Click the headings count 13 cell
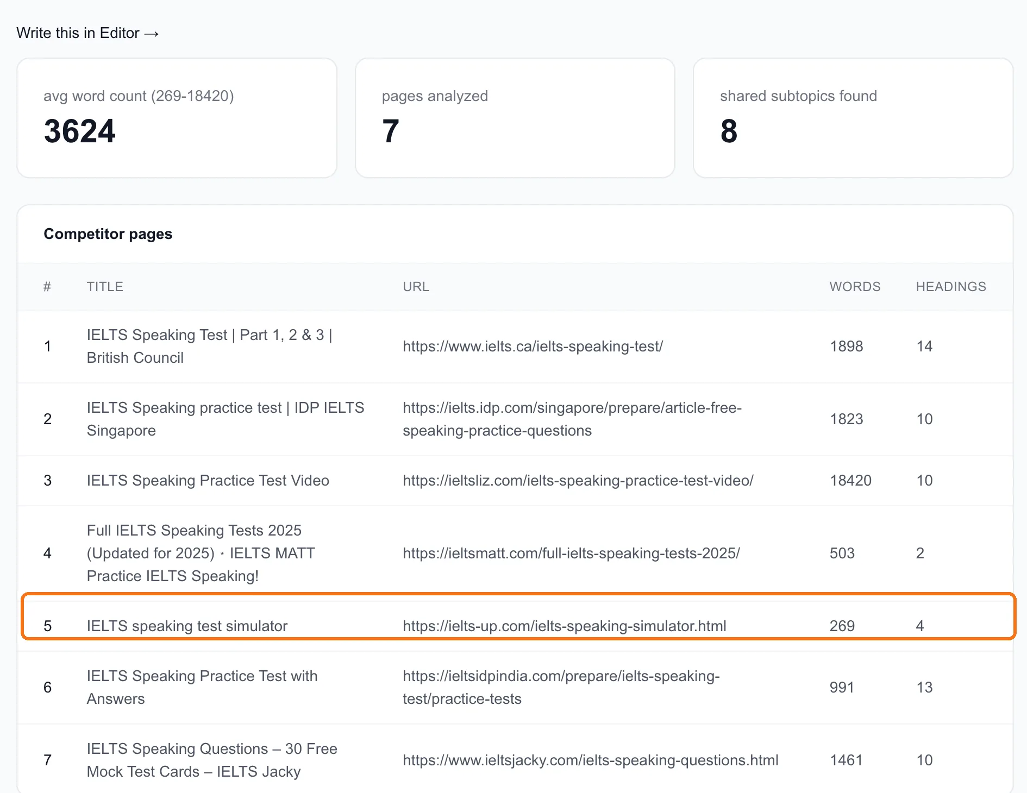 coord(924,688)
